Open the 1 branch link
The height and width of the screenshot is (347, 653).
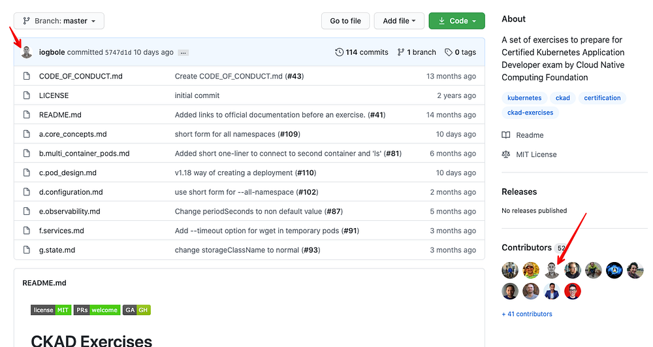(x=421, y=52)
